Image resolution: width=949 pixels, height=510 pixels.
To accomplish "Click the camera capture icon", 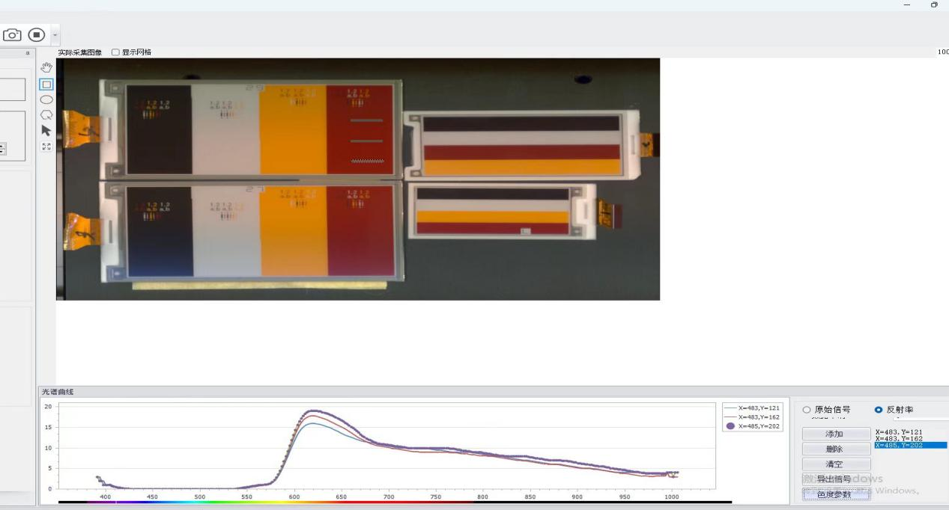I will pyautogui.click(x=12, y=35).
